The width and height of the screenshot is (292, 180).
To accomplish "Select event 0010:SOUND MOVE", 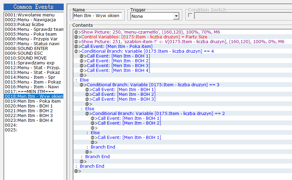I will coord(34,58).
